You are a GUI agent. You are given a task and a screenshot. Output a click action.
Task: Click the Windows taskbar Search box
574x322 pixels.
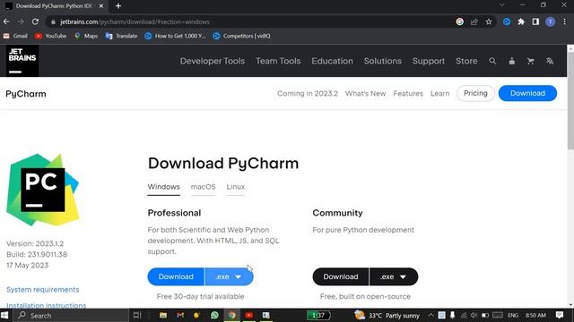[x=72, y=315]
